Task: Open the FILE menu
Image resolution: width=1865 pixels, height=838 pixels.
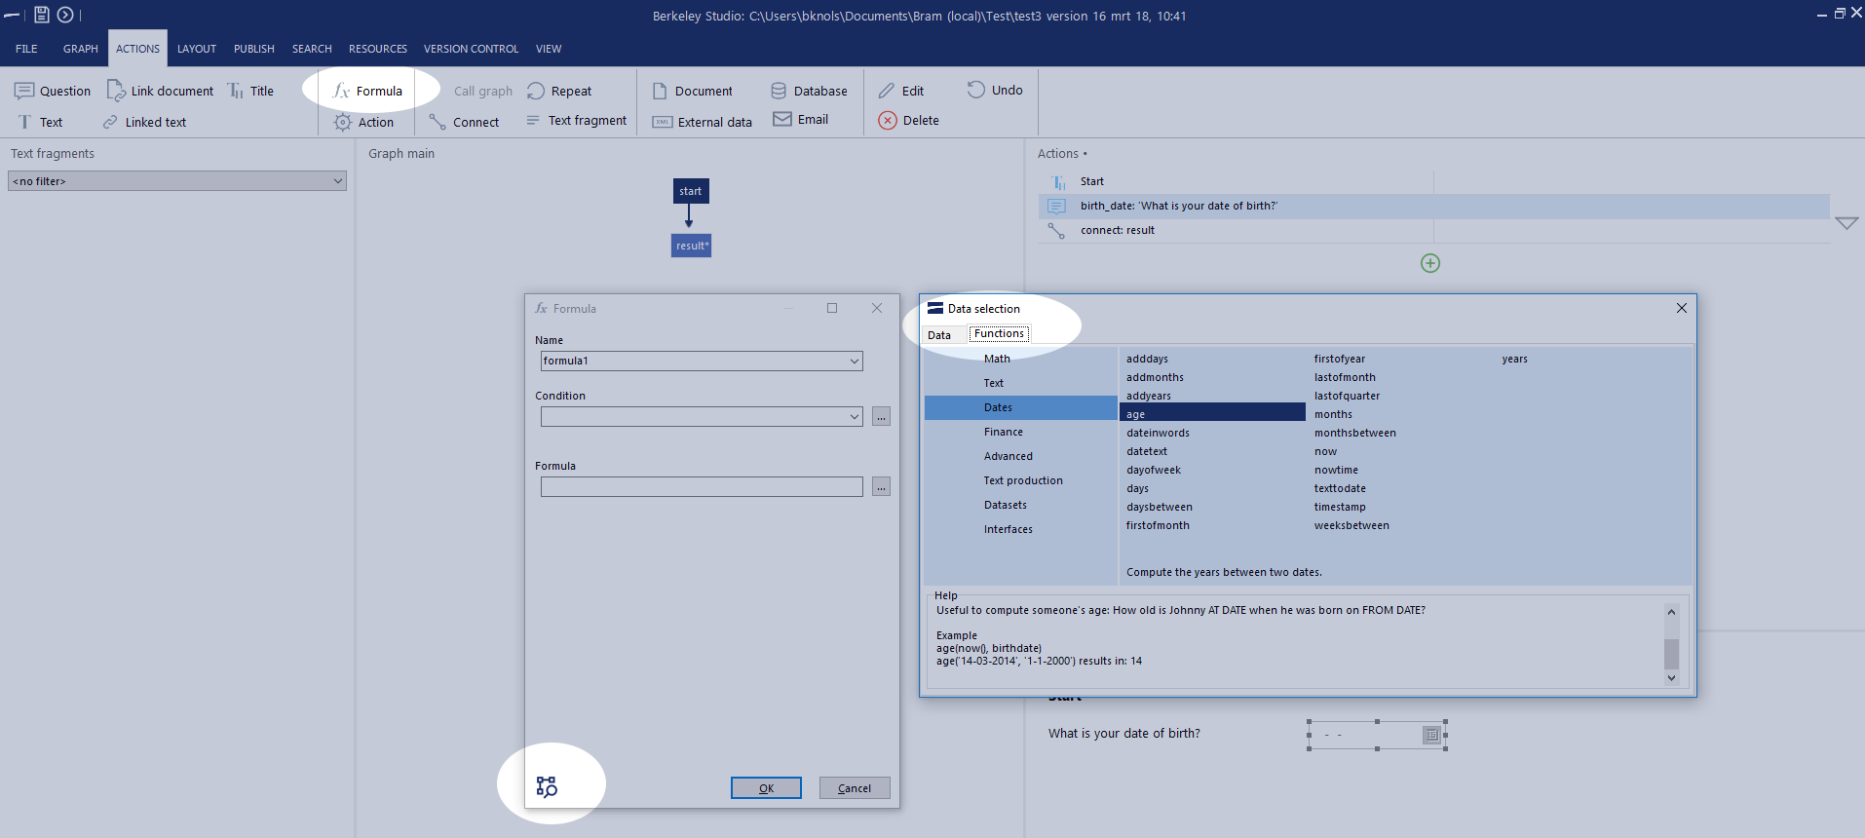Action: 26,49
